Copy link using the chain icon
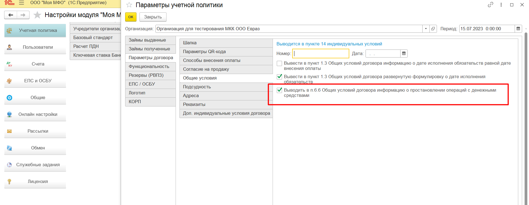529x205 pixels. (490, 5)
